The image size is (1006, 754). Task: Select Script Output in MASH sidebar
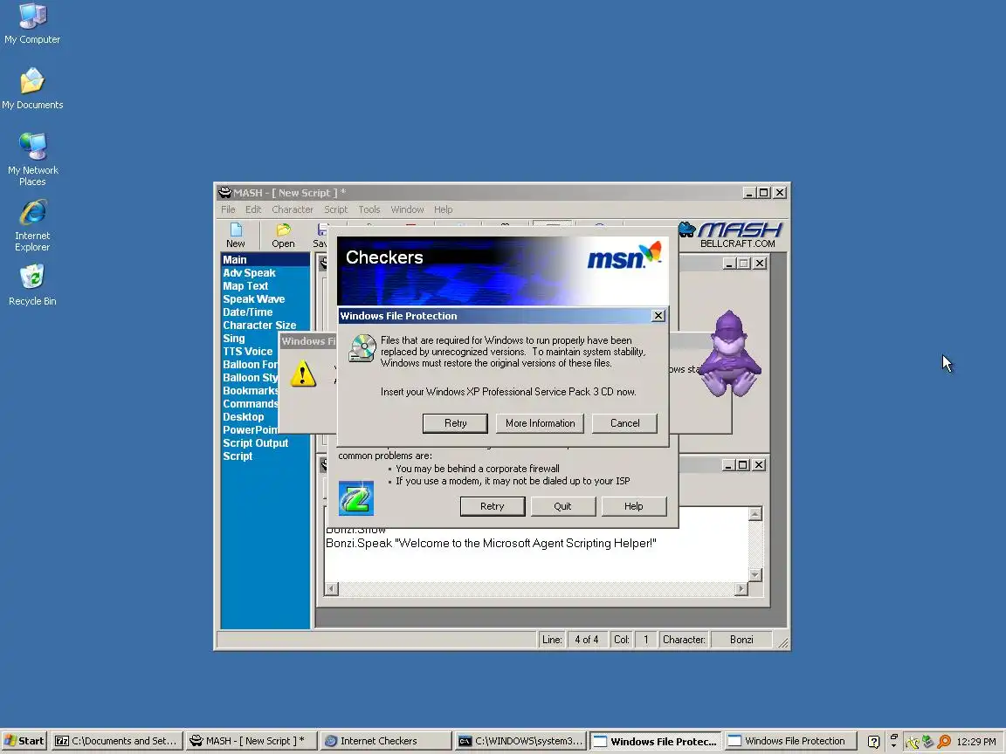[x=255, y=443]
